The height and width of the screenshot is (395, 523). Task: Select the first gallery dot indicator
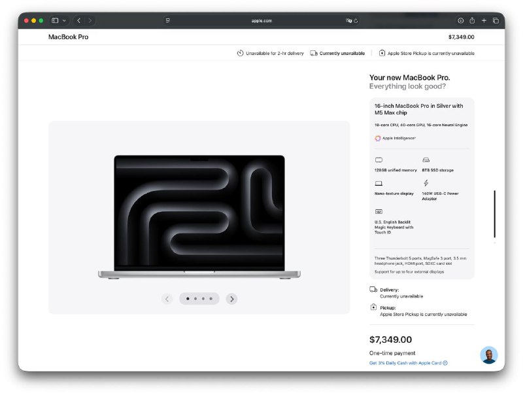coord(188,299)
